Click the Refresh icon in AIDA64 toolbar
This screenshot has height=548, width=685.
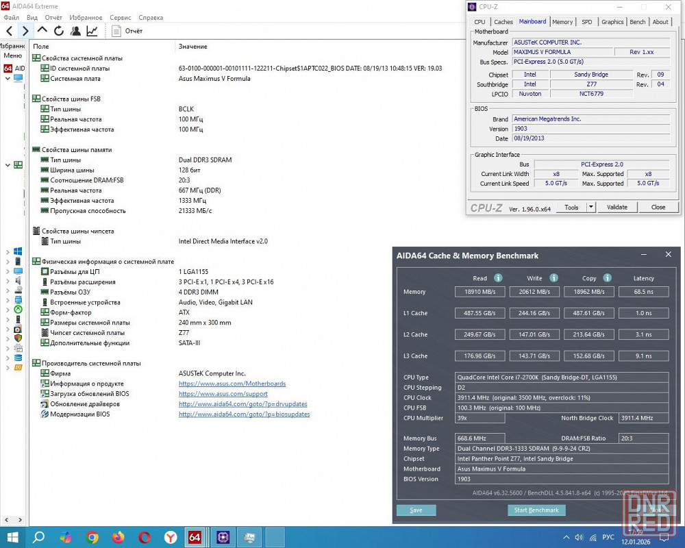[x=59, y=31]
